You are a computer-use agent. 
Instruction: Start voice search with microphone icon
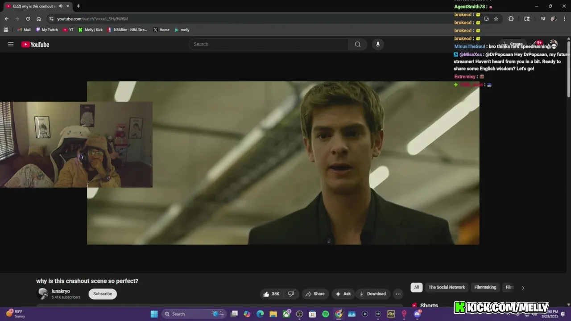378,44
